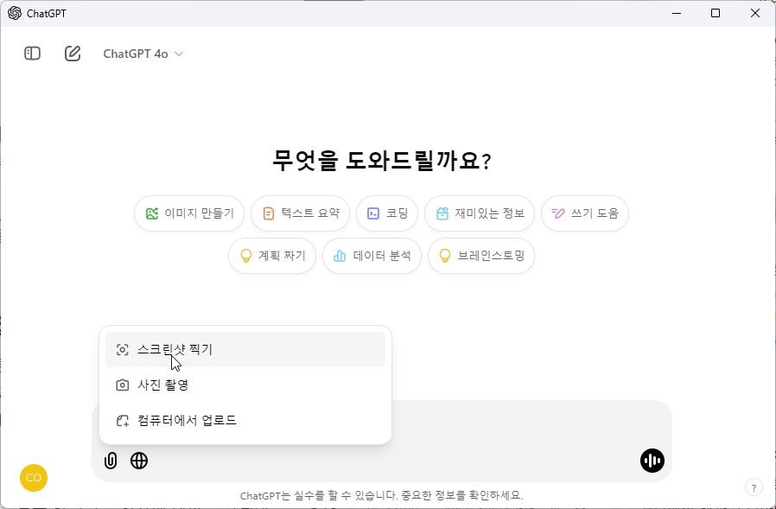The image size is (776, 509).
Task: Click the screenshot capture icon
Action: pyautogui.click(x=122, y=349)
